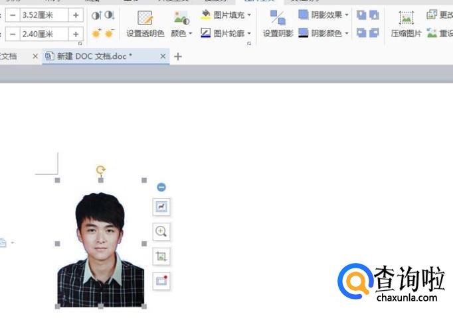The height and width of the screenshot is (318, 453).
Task: Click the 重设 picture icon
Action: point(432,33)
